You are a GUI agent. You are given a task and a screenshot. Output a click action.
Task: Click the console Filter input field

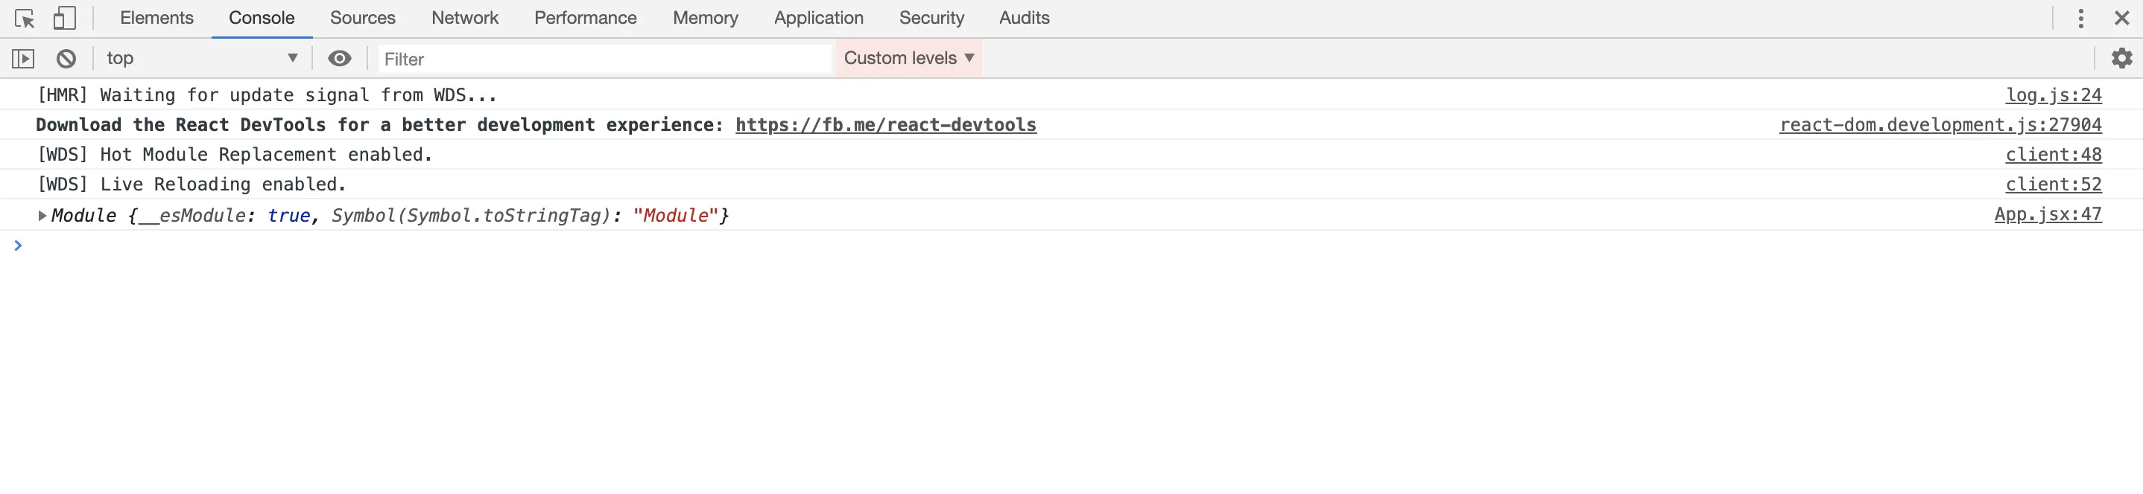[604, 59]
